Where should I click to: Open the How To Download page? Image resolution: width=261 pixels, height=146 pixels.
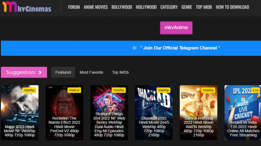tap(232, 7)
